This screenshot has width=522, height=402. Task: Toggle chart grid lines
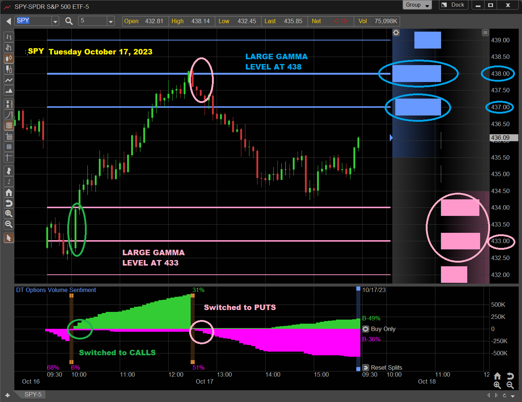9,125
